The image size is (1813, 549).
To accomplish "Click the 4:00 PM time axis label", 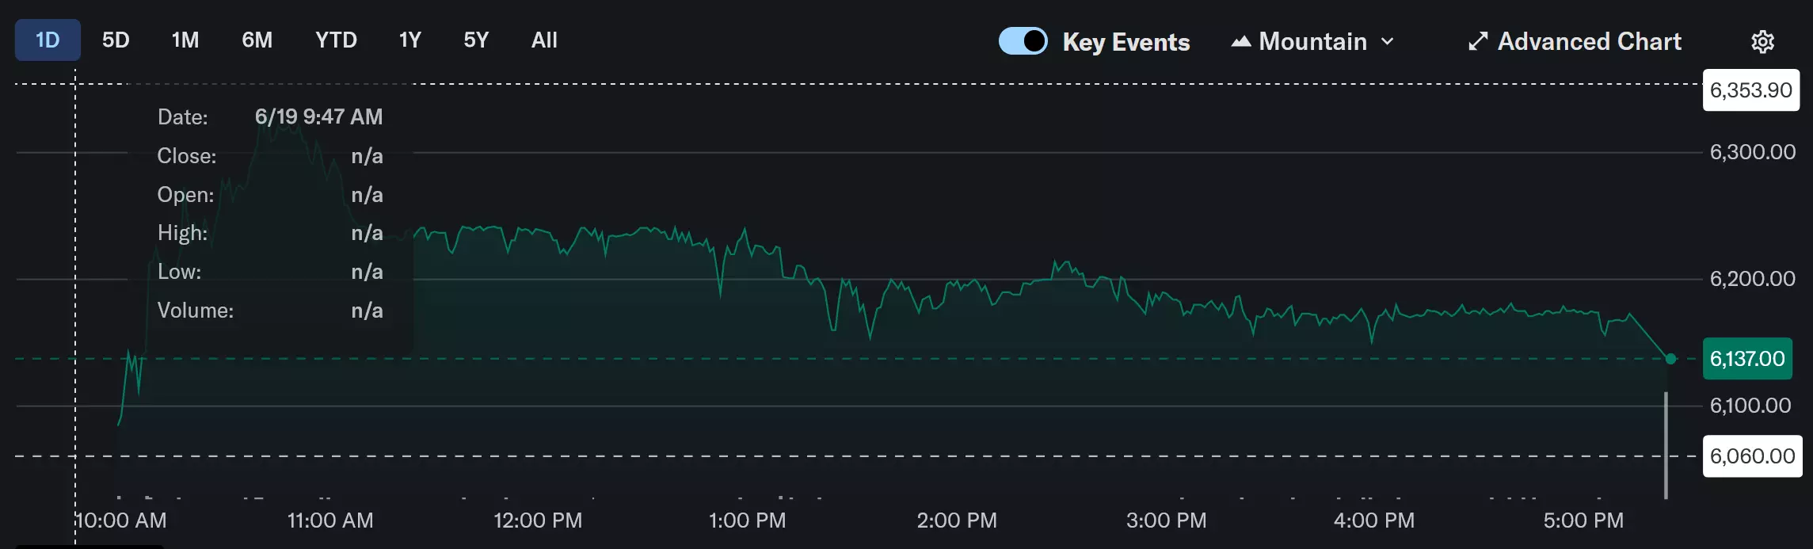I will point(1374,520).
